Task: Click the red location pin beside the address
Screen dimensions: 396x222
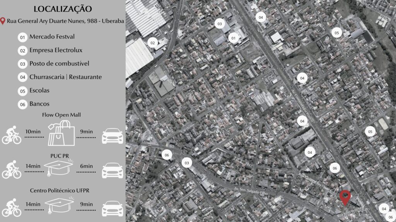Action: (3, 21)
